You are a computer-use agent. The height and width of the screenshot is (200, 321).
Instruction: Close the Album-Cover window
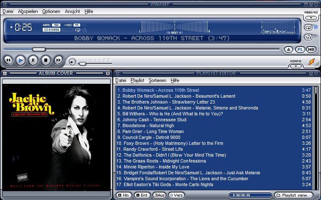[108, 73]
